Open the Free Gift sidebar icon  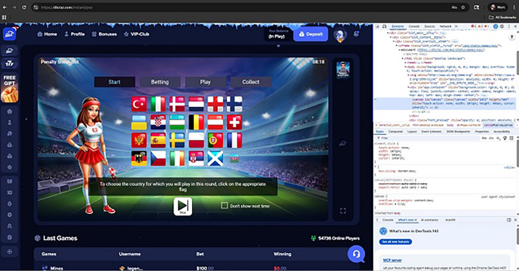[10, 89]
